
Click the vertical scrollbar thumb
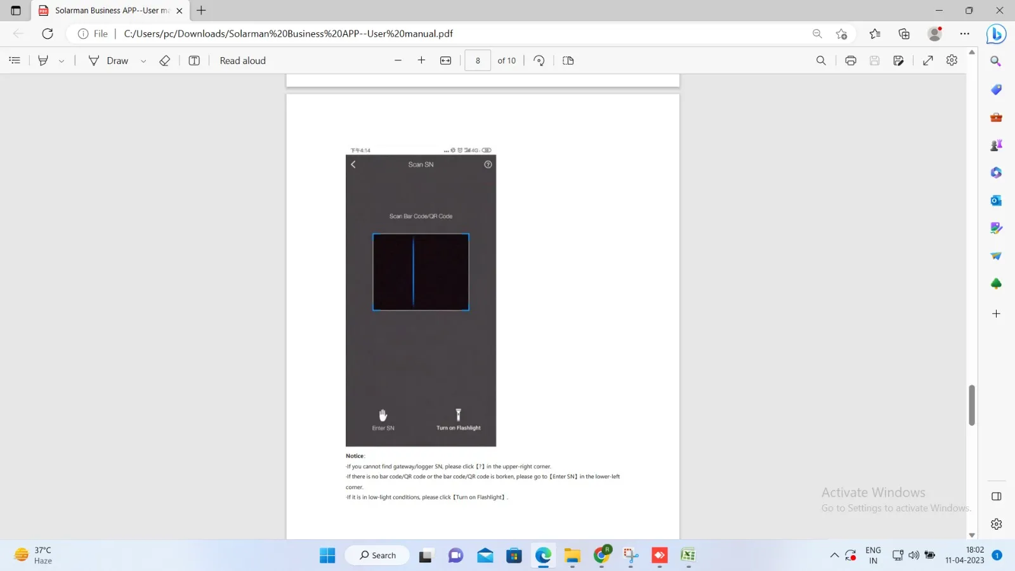coord(971,405)
